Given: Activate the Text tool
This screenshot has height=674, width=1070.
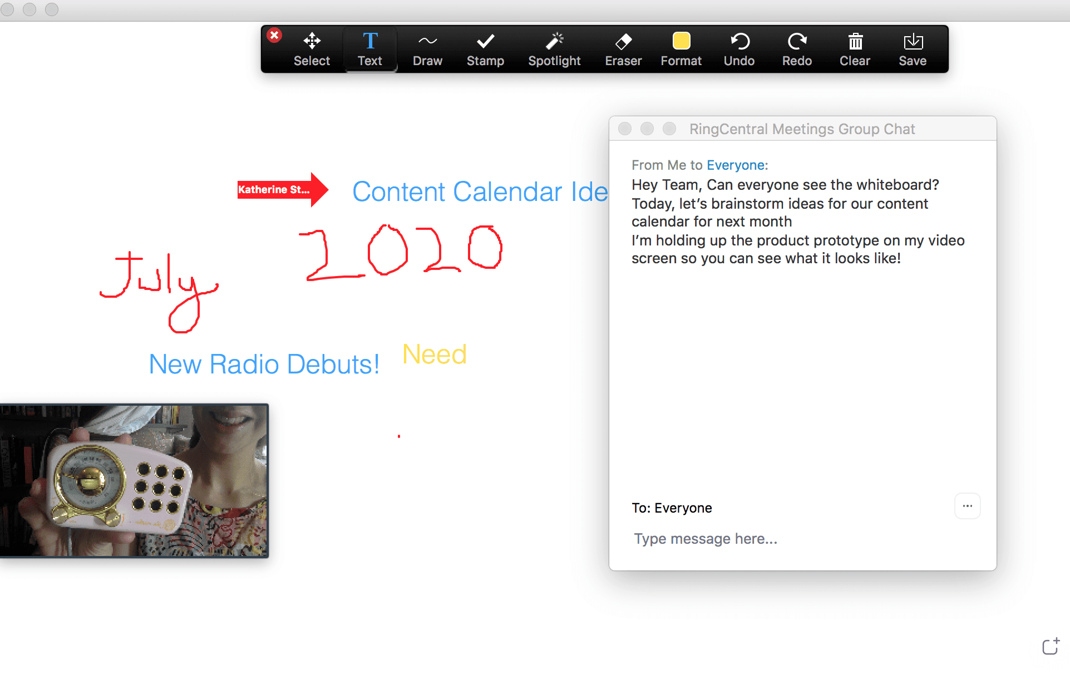Looking at the screenshot, I should coord(369,49).
